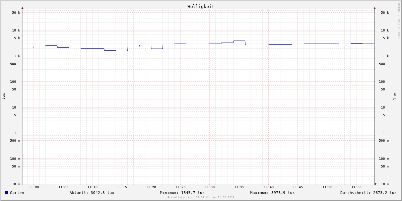The height and width of the screenshot is (201, 402).
Task: Click the 11:30 time axis label
Action: (x=210, y=187)
